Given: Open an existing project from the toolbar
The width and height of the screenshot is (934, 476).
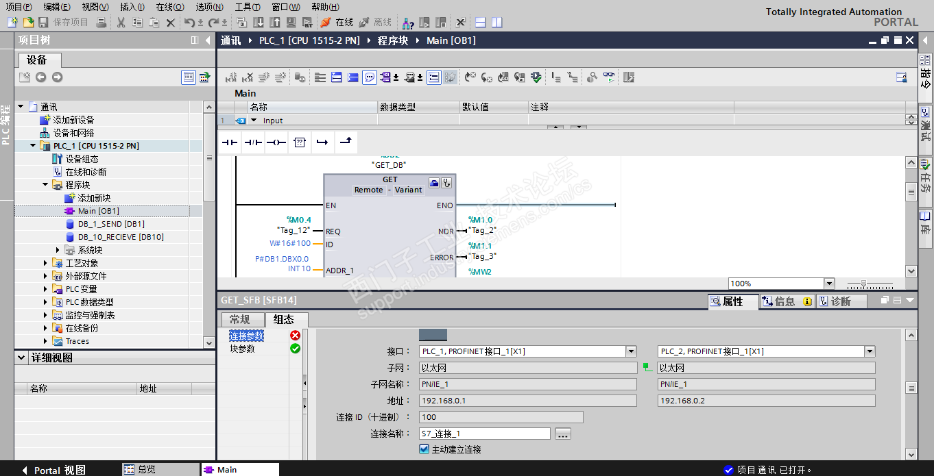Looking at the screenshot, I should (x=28, y=23).
